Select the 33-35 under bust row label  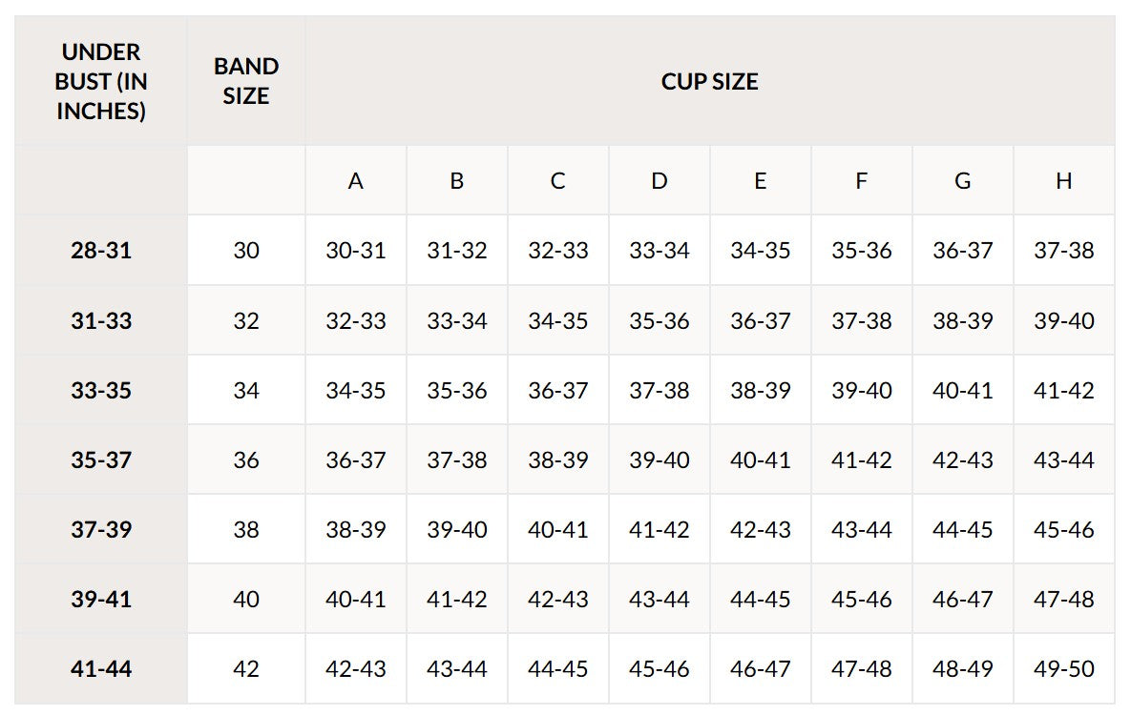click(x=101, y=390)
